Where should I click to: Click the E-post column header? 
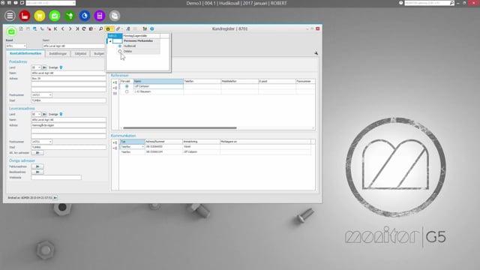pos(277,82)
